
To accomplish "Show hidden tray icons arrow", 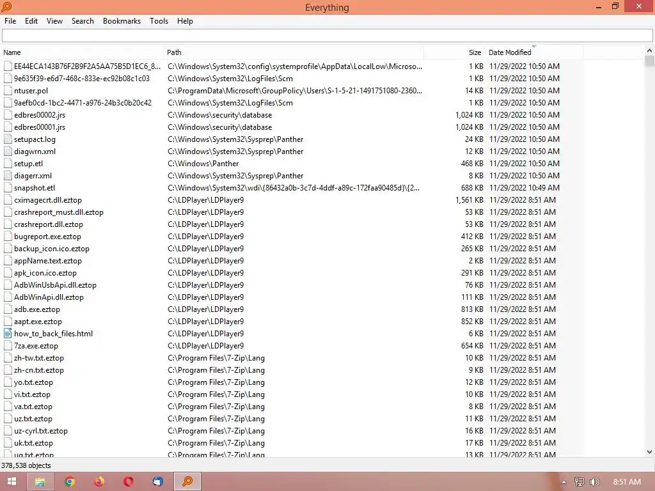I will [x=564, y=482].
